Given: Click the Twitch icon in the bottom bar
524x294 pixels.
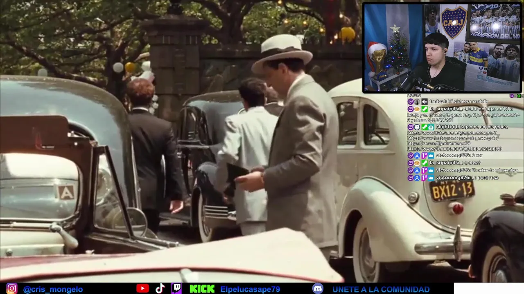Looking at the screenshot, I should click(x=177, y=289).
